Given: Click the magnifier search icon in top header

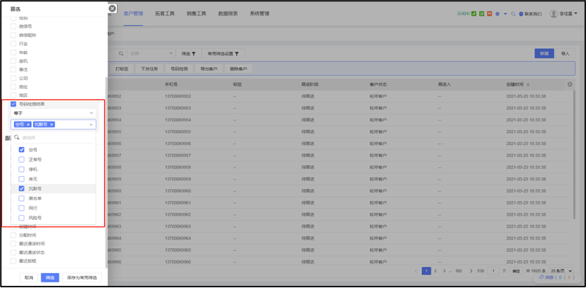Looking at the screenshot, I should 514,13.
